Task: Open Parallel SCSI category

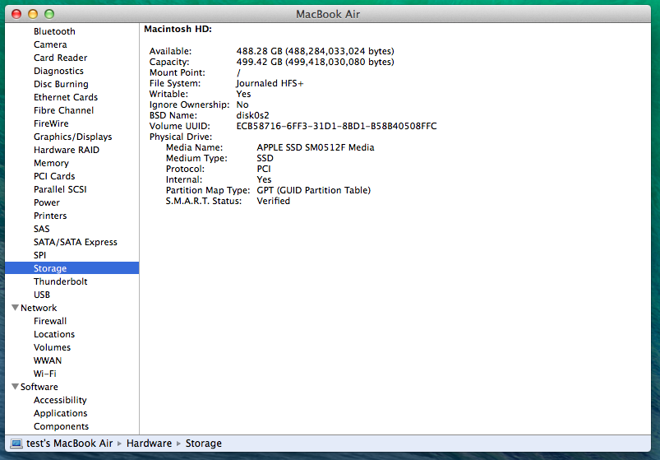Action: pyautogui.click(x=60, y=189)
